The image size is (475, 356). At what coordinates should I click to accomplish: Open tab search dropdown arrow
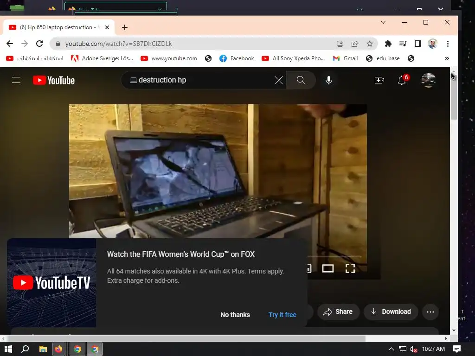pyautogui.click(x=383, y=22)
